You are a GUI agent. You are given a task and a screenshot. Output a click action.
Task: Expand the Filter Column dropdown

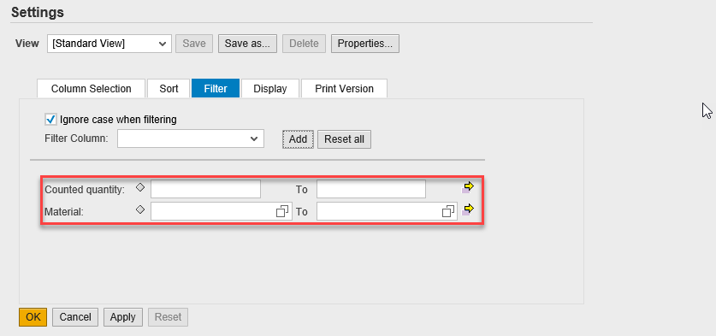coord(191,139)
